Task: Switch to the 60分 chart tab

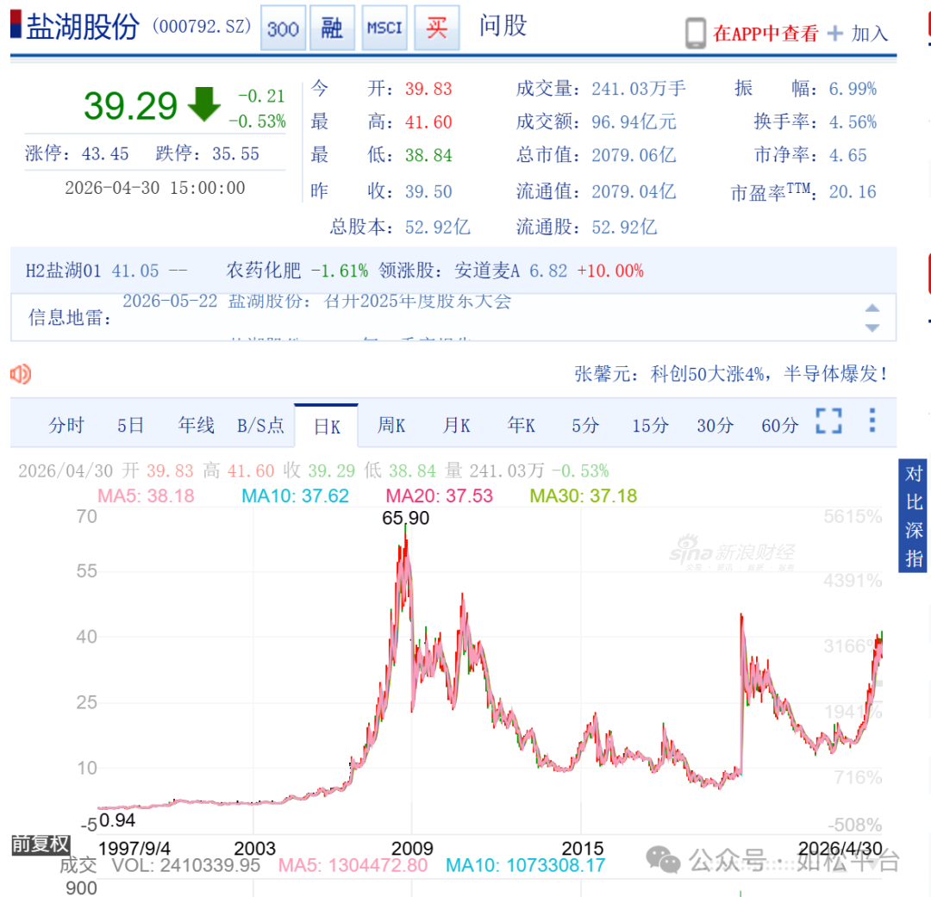Action: click(x=779, y=425)
